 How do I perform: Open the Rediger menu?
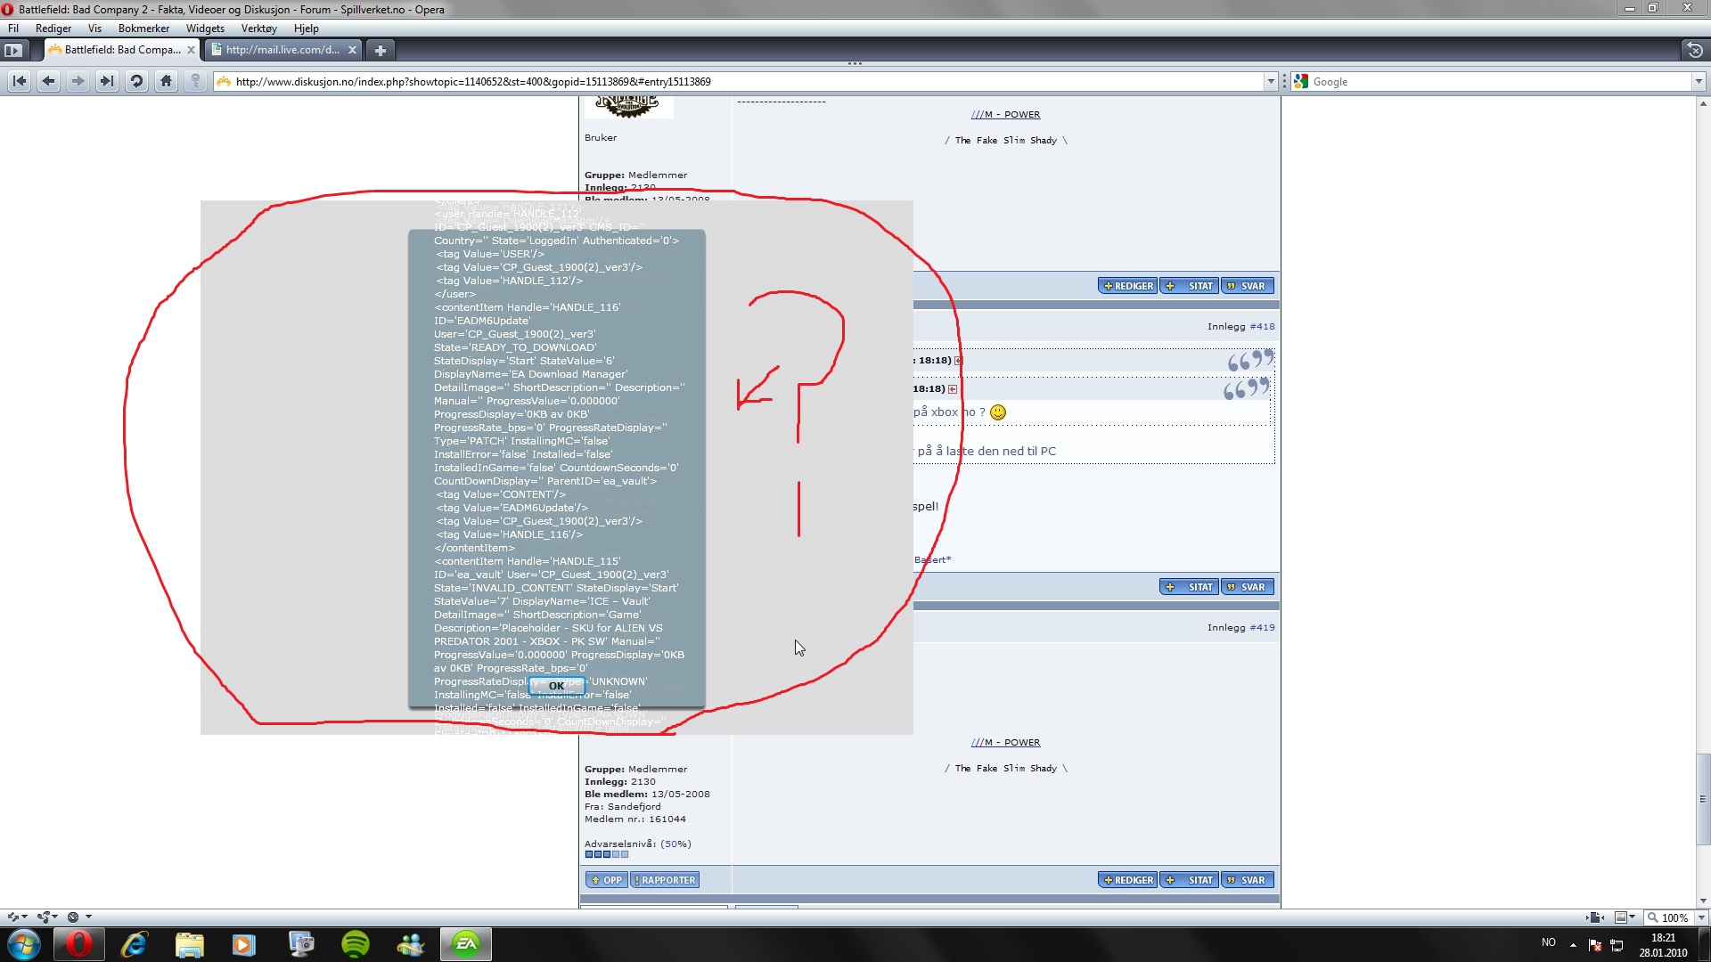coord(53,29)
